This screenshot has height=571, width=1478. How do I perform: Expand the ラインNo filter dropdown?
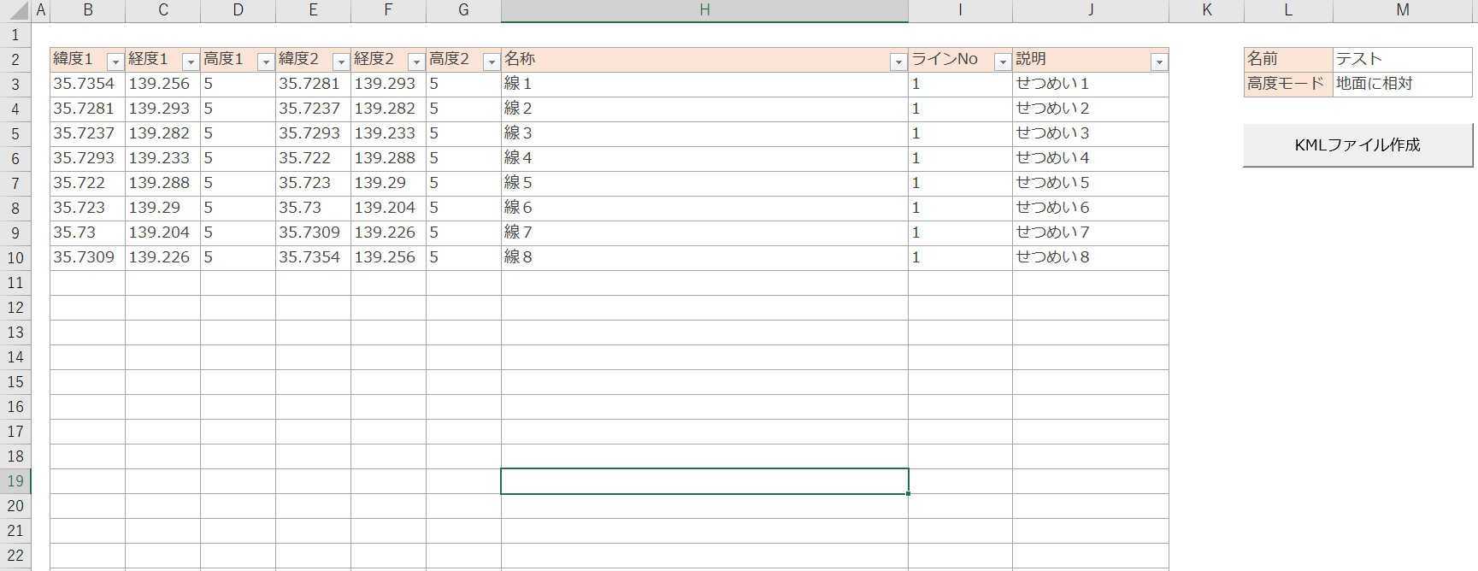[1002, 62]
